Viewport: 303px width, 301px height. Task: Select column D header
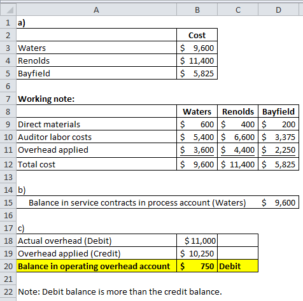coord(278,10)
